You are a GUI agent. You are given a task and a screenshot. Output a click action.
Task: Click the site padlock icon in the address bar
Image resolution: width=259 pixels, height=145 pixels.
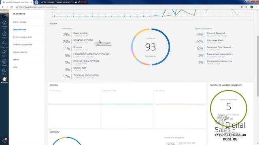[17, 7]
